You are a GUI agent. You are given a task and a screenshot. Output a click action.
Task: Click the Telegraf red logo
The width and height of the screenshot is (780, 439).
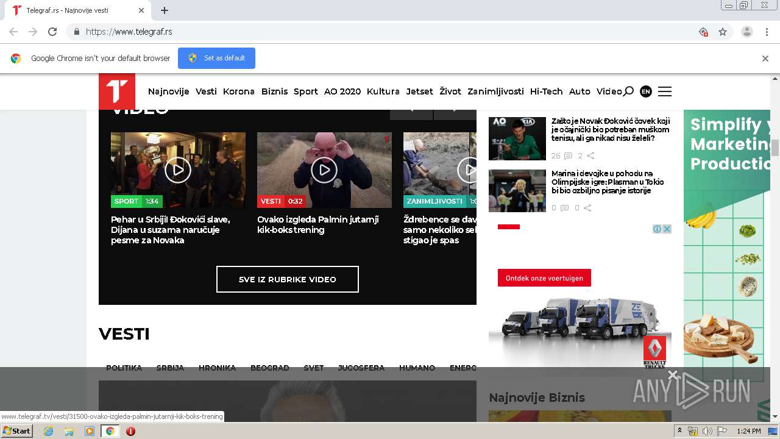pyautogui.click(x=117, y=91)
